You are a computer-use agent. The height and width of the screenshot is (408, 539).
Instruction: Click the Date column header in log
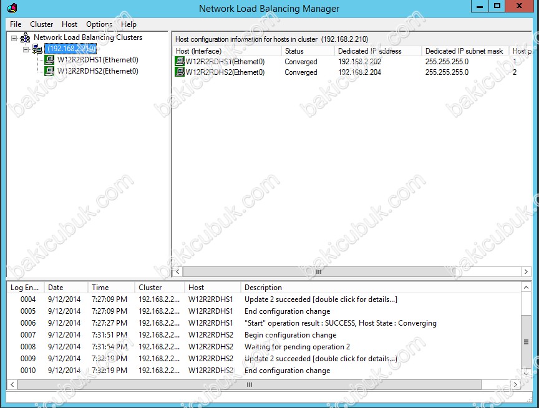click(x=66, y=288)
